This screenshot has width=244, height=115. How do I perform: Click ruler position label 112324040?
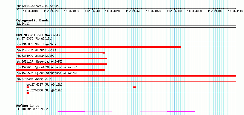(x=92, y=11)
